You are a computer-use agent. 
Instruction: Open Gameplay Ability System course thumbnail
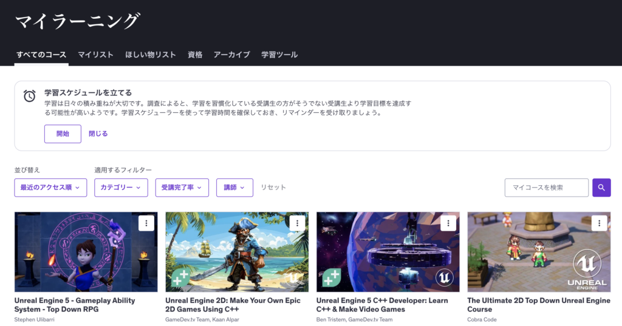click(86, 252)
